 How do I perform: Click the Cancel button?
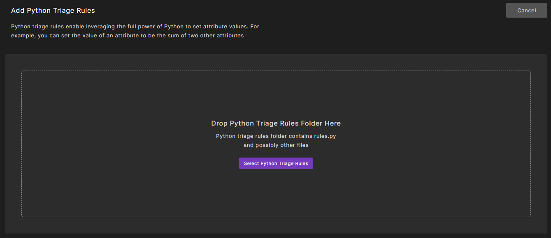click(x=526, y=10)
